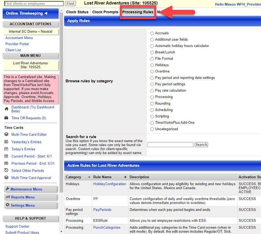
Task: Select the Accruals rule category
Action: pos(152,33)
